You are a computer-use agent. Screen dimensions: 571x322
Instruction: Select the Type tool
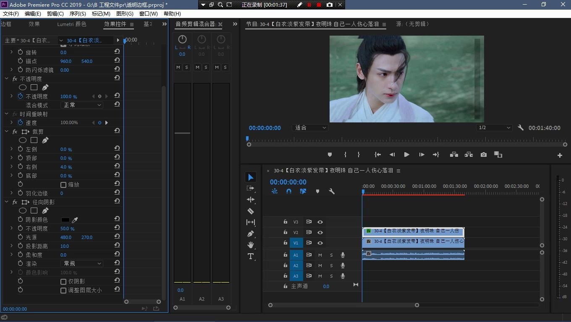(x=251, y=256)
